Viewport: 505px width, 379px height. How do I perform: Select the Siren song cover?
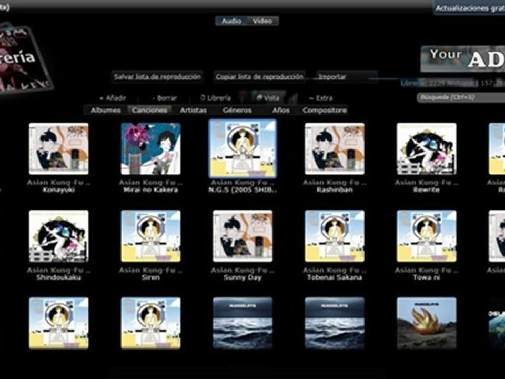(151, 236)
